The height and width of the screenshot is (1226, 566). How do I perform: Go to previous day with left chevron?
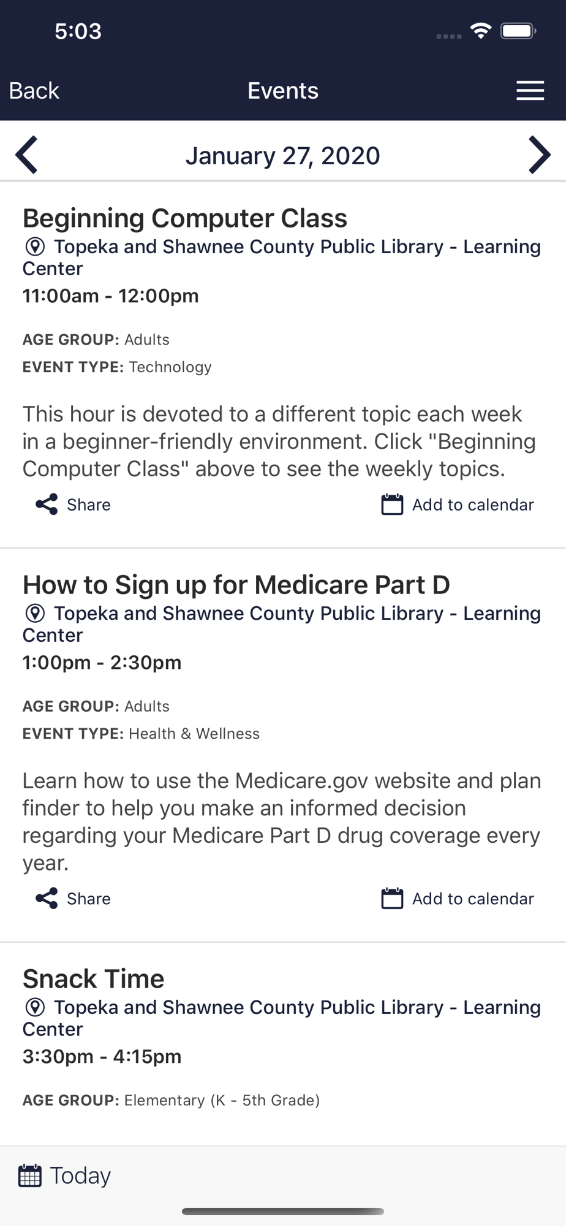tap(27, 154)
